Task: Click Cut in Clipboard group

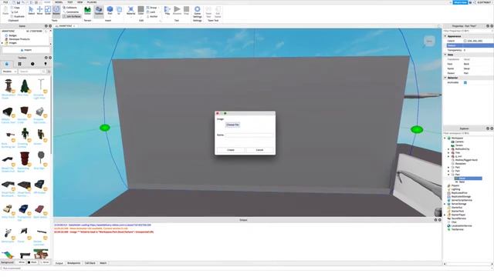Action: pyautogui.click(x=15, y=12)
